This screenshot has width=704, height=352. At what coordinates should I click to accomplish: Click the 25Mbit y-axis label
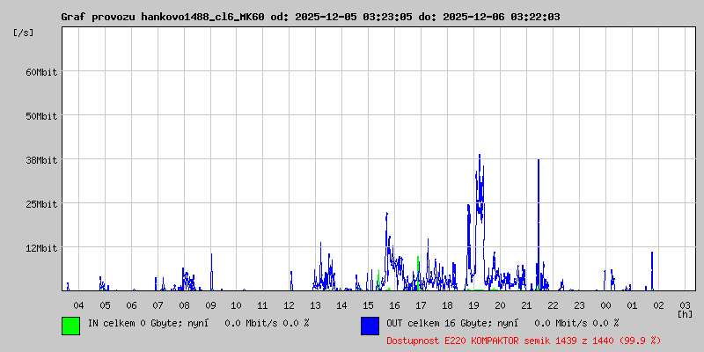(40, 204)
